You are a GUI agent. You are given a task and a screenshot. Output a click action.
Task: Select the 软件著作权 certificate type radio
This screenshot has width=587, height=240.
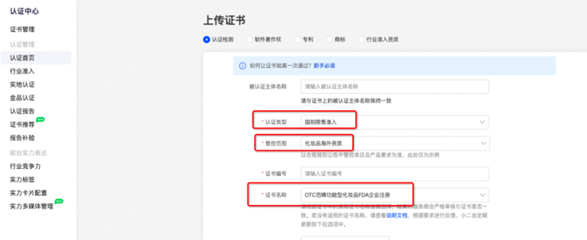pyautogui.click(x=248, y=40)
